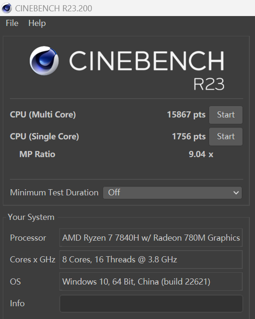
Task: Open the Minimum Test Duration dropdown
Action: coord(173,193)
